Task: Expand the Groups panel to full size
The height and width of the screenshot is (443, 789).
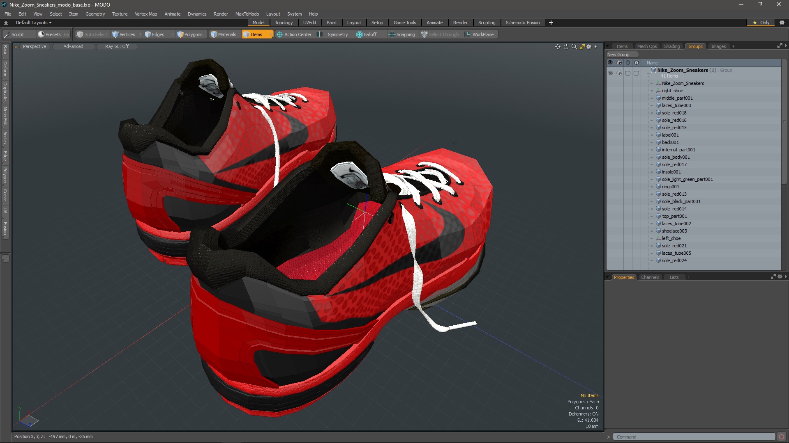Action: (780, 46)
